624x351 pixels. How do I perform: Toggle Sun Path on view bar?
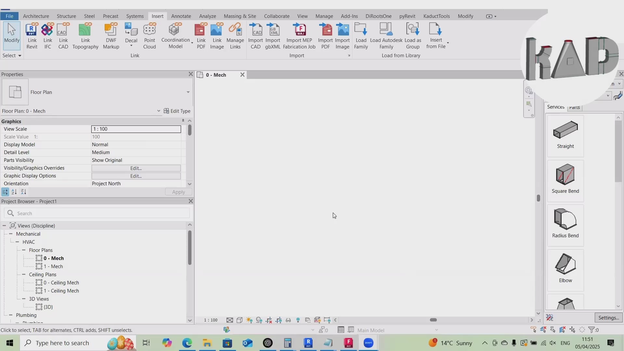pyautogui.click(x=249, y=320)
